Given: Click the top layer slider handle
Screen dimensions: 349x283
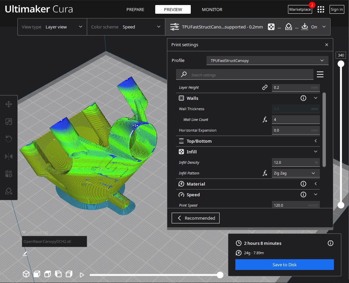Looking at the screenshot, I should (341, 64).
